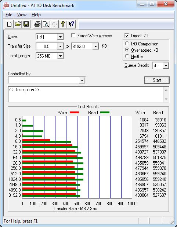
Task: Activate the context help arrow-question icon
Action: (71, 24)
